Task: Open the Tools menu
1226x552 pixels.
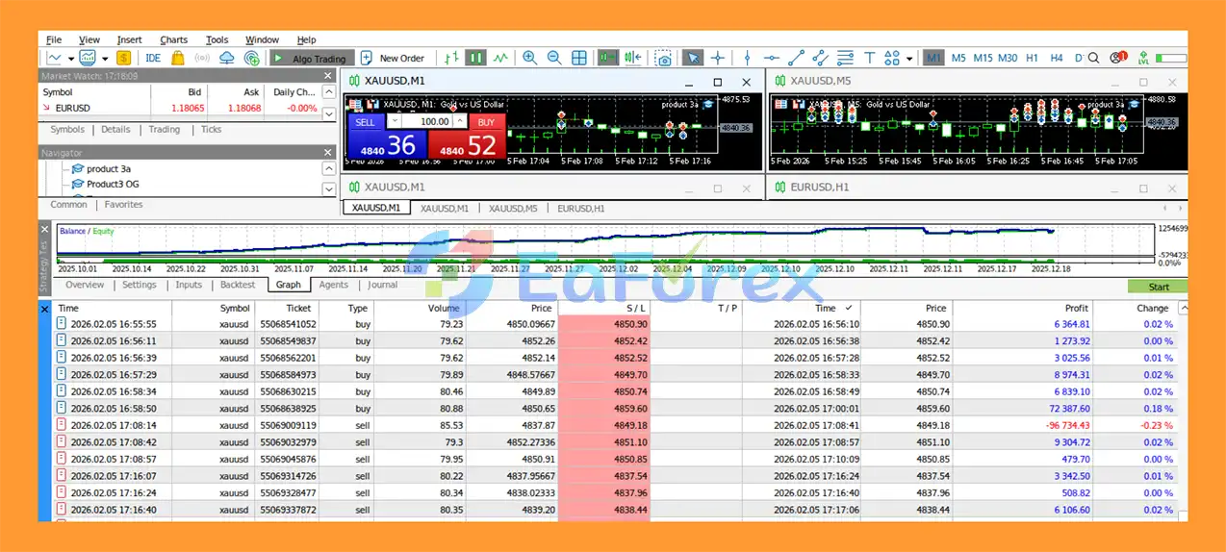Action: 217,39
